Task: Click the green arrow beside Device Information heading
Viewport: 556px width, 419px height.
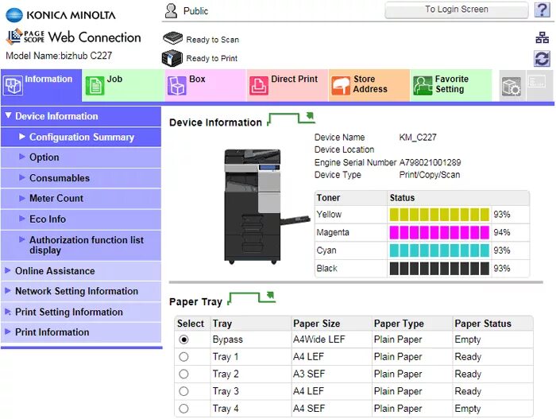Action: [291, 118]
